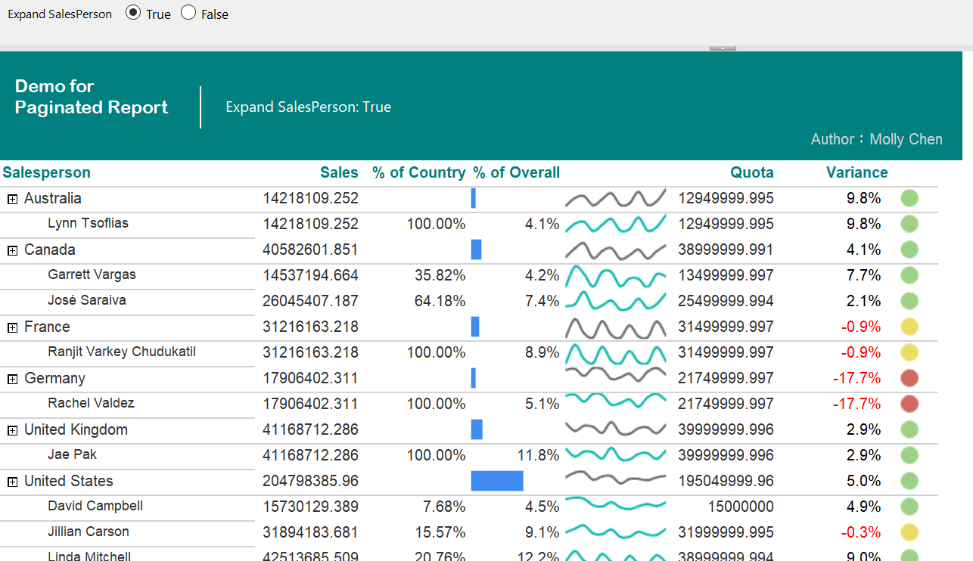Click the teal sparkline beside Jae Pak
The width and height of the screenshot is (973, 561).
click(615, 455)
